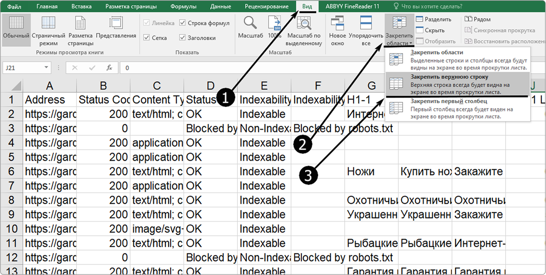Click 'Рыбацкие' cell in column G
The height and width of the screenshot is (275, 546).
coord(372,243)
